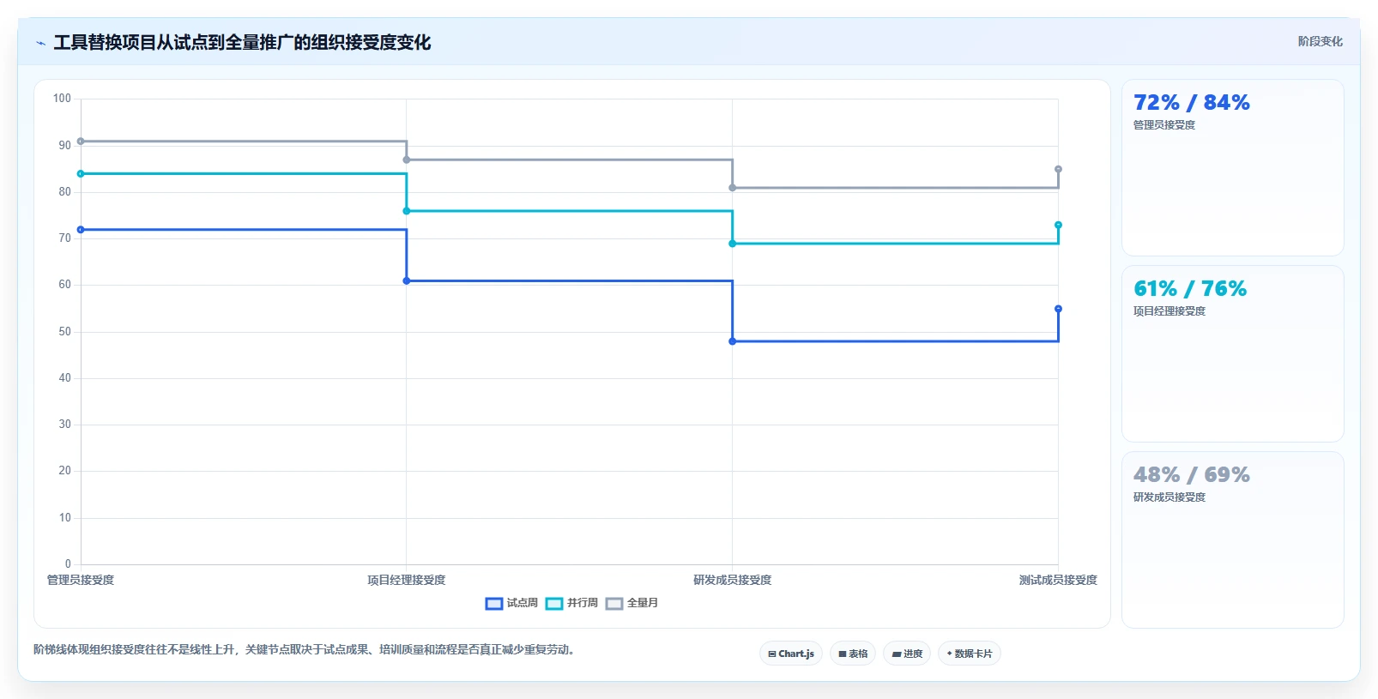
Task: Click the lightning icon beside the title
Action: [40, 43]
